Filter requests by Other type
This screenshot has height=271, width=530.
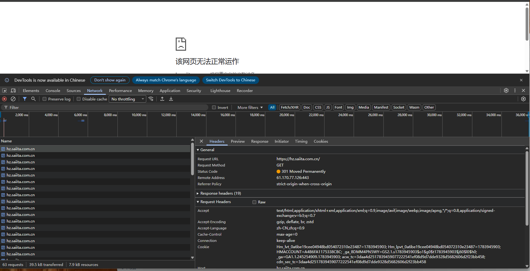point(429,107)
